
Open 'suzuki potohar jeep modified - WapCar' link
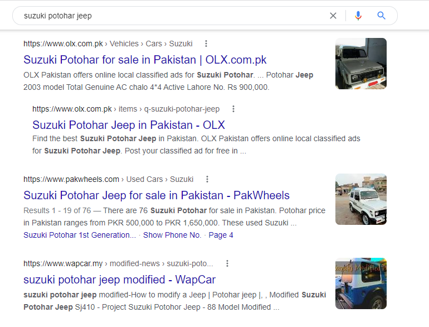click(119, 280)
